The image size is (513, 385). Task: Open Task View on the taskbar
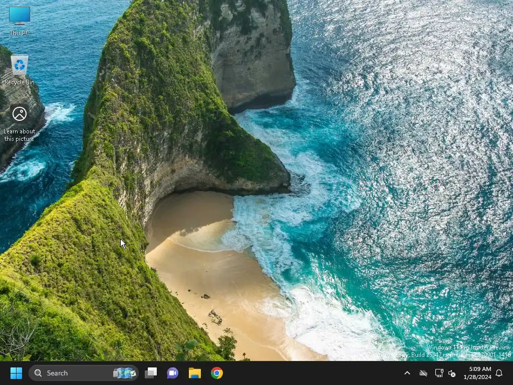(x=151, y=373)
